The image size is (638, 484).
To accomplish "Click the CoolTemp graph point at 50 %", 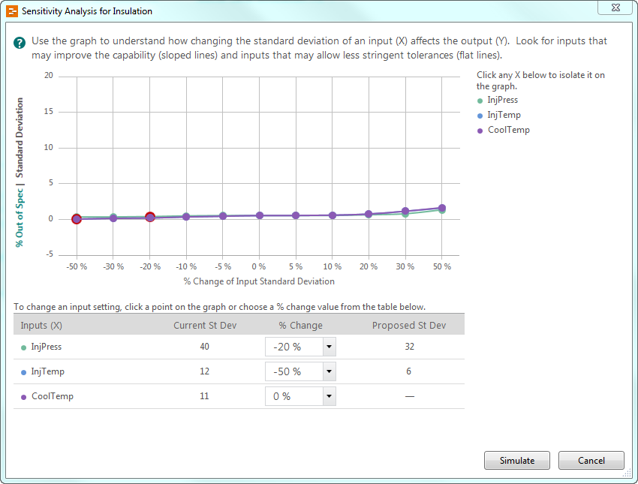I will [x=442, y=208].
